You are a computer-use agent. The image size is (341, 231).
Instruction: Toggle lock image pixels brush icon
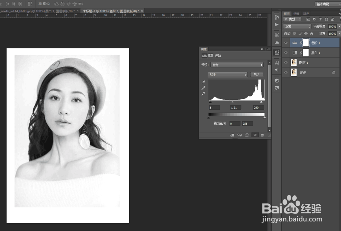pos(300,34)
